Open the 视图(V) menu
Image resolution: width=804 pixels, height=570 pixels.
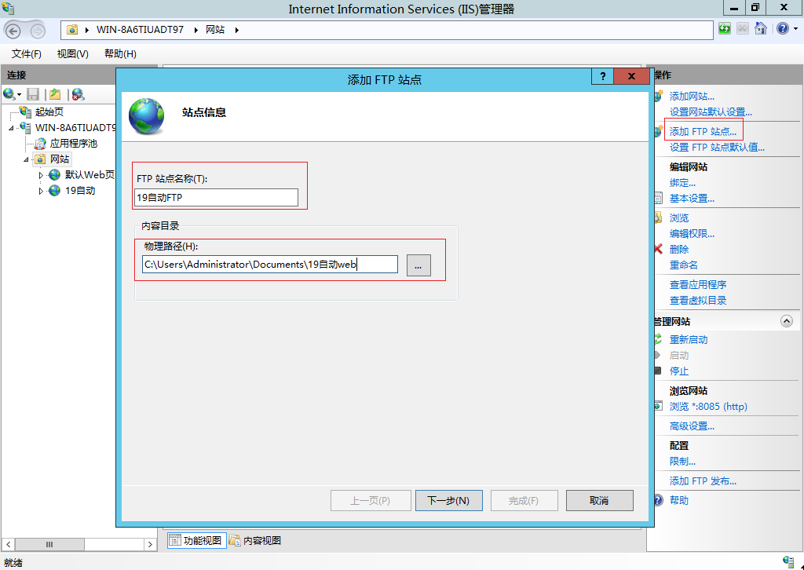(72, 53)
